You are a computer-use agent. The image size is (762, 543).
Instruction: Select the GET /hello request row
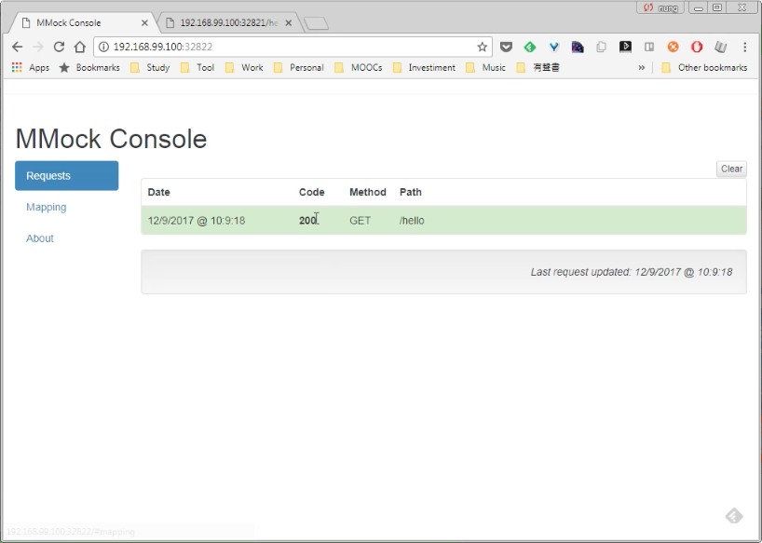point(443,221)
